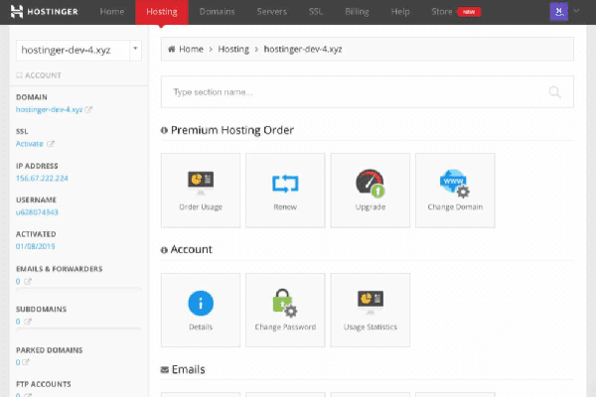Open the Billing menu item

click(x=356, y=12)
